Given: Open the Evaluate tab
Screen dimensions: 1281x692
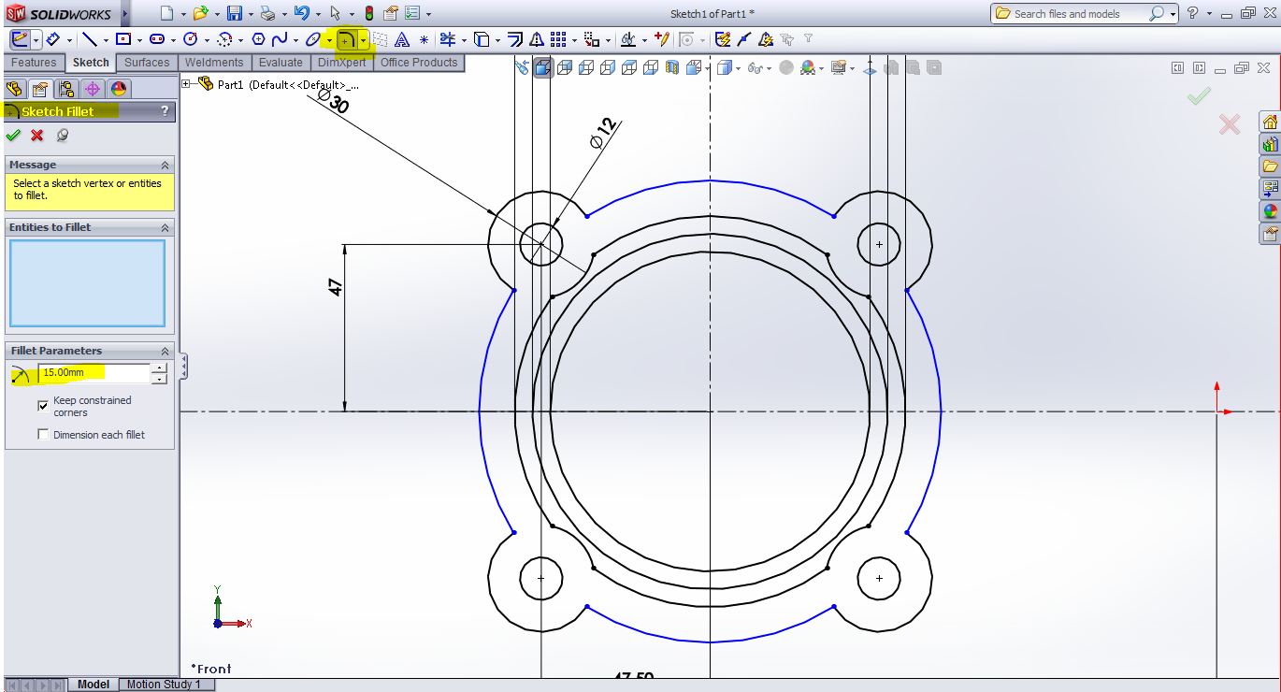Looking at the screenshot, I should click(281, 63).
